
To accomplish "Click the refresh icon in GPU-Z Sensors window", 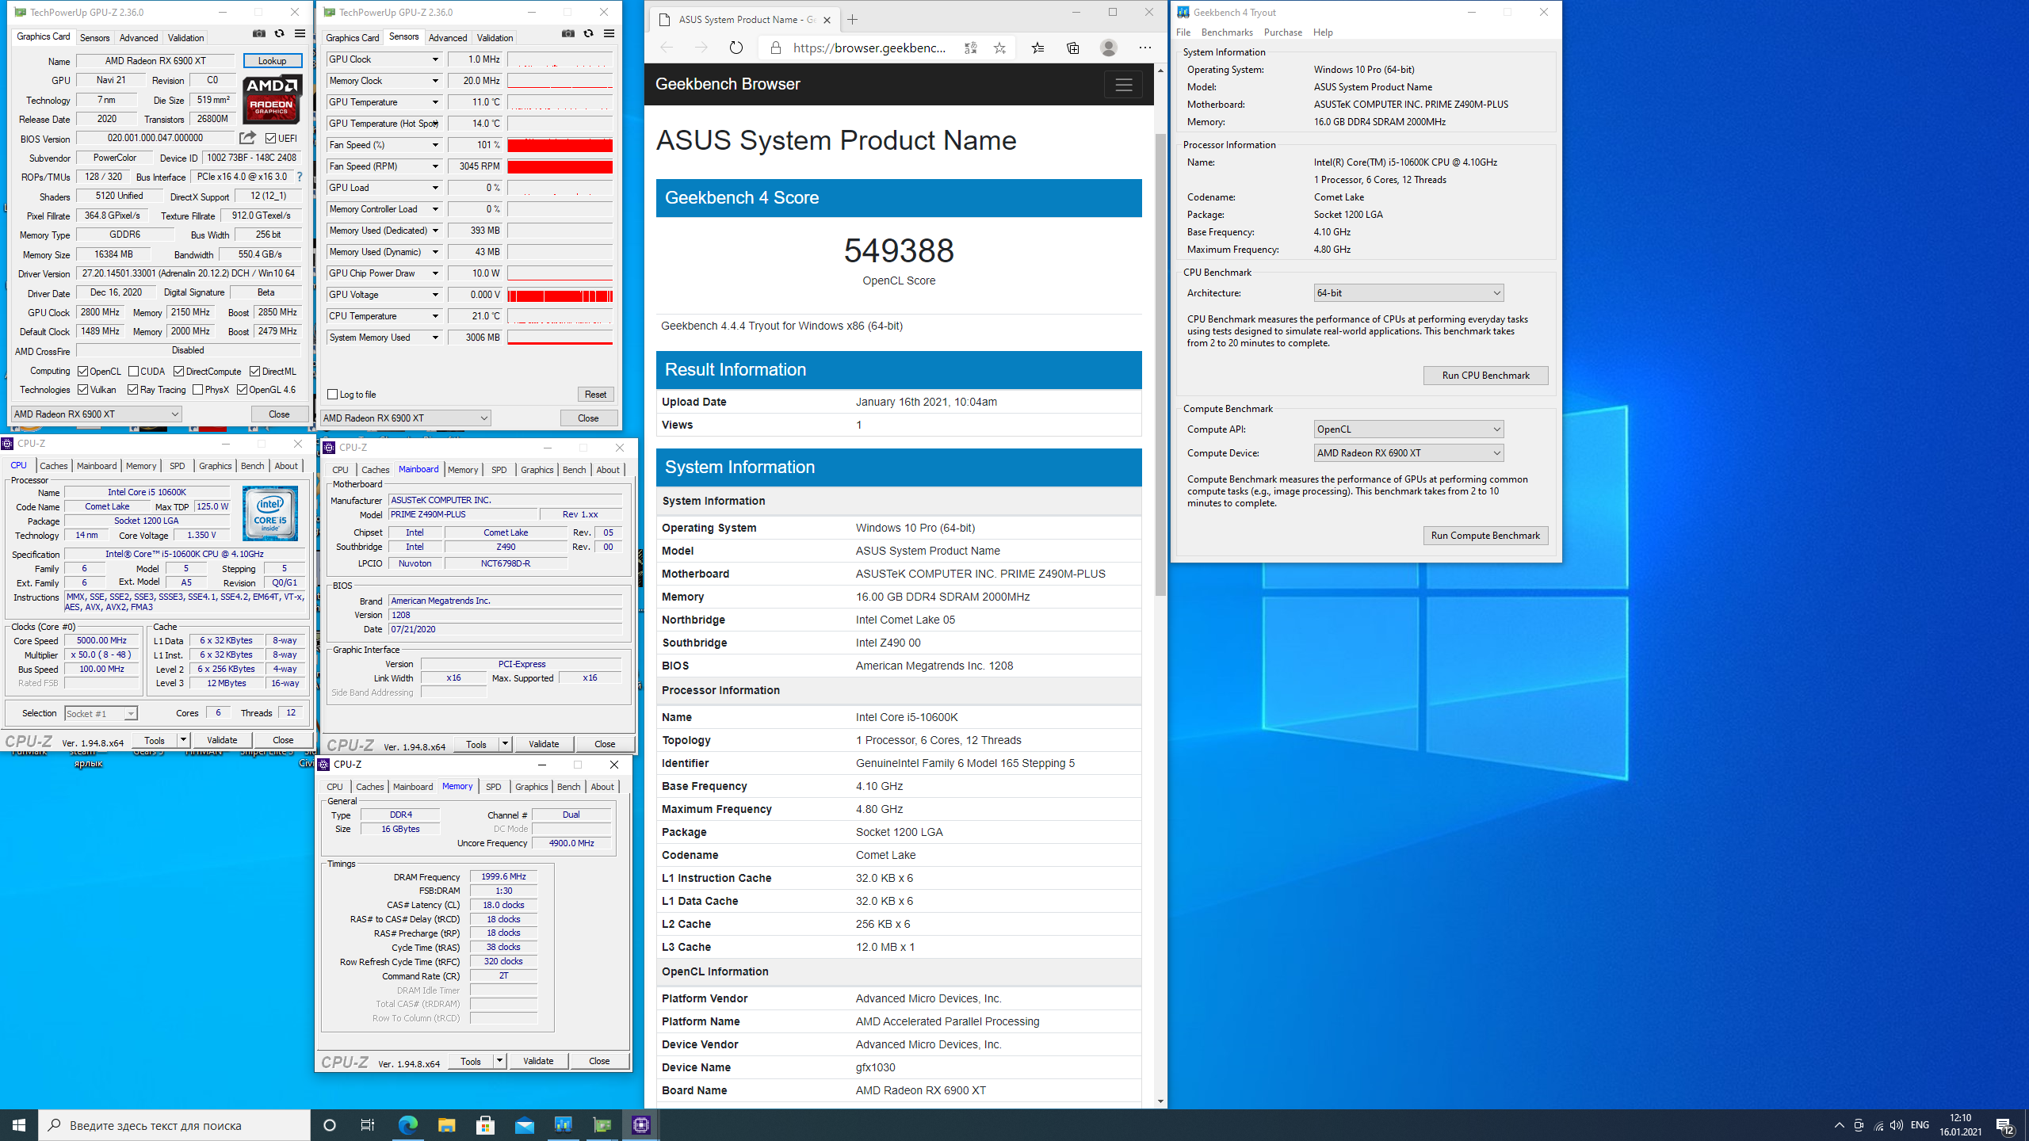I will click(588, 34).
